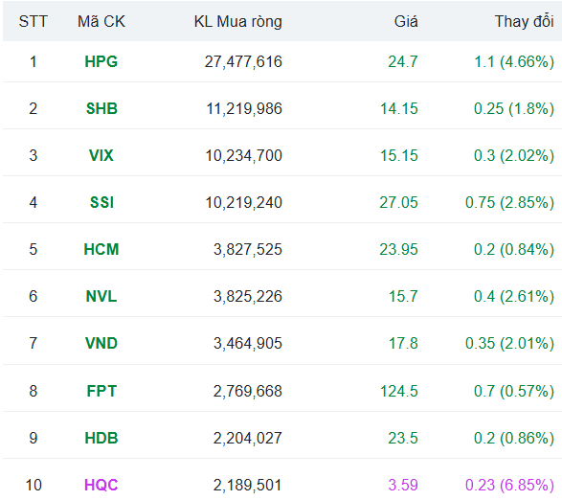Select net buy volume 11,219,986

click(x=244, y=109)
